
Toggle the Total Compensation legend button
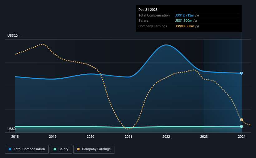click(x=27, y=149)
